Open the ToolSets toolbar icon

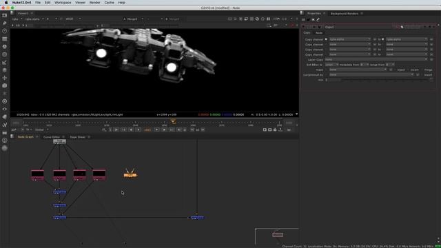[5, 125]
